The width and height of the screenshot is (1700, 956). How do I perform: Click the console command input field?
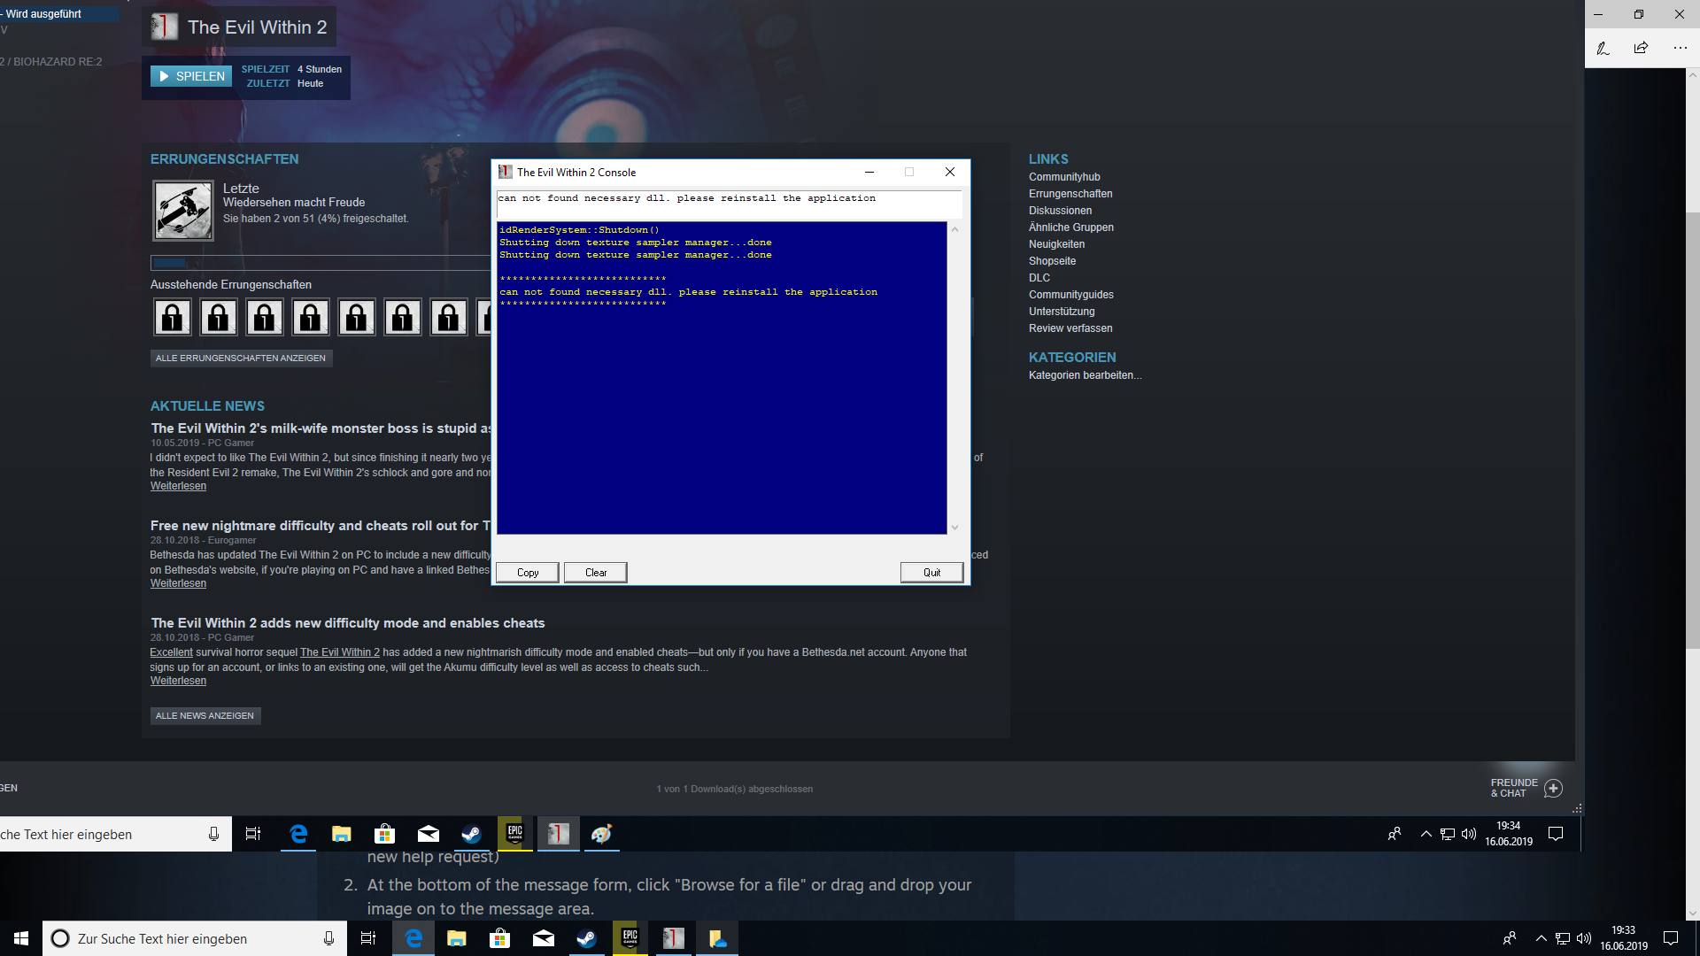pyautogui.click(x=730, y=204)
